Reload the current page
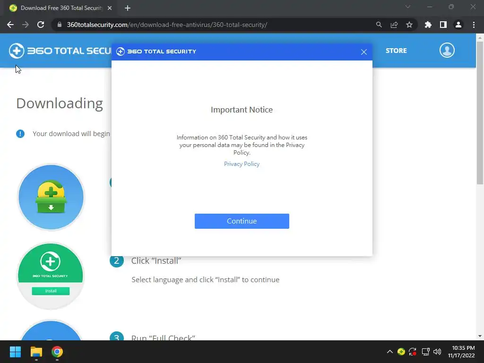The height and width of the screenshot is (363, 484). click(41, 25)
